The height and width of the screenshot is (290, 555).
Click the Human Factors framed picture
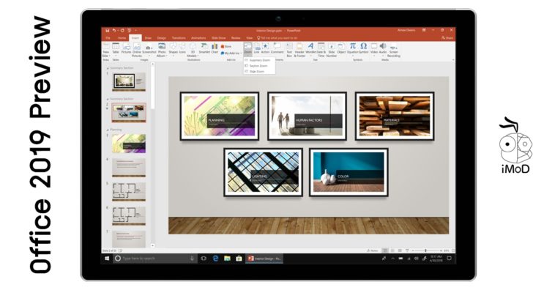(x=307, y=116)
